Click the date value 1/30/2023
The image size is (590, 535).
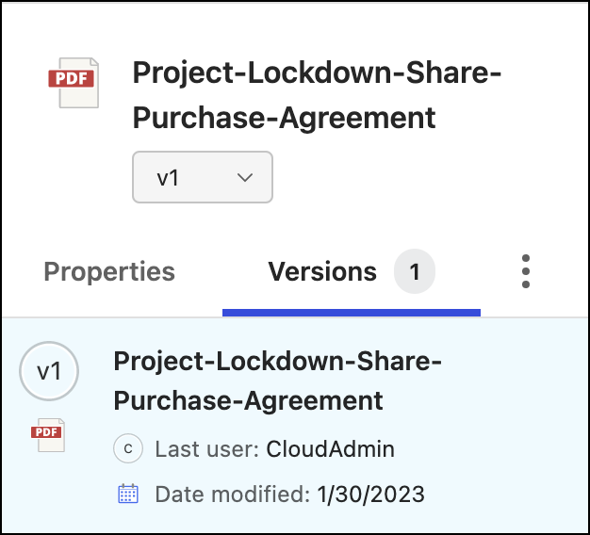(x=371, y=494)
